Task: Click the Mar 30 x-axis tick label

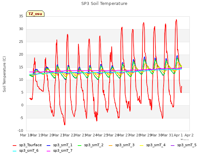Action: pyautogui.click(x=156, y=135)
